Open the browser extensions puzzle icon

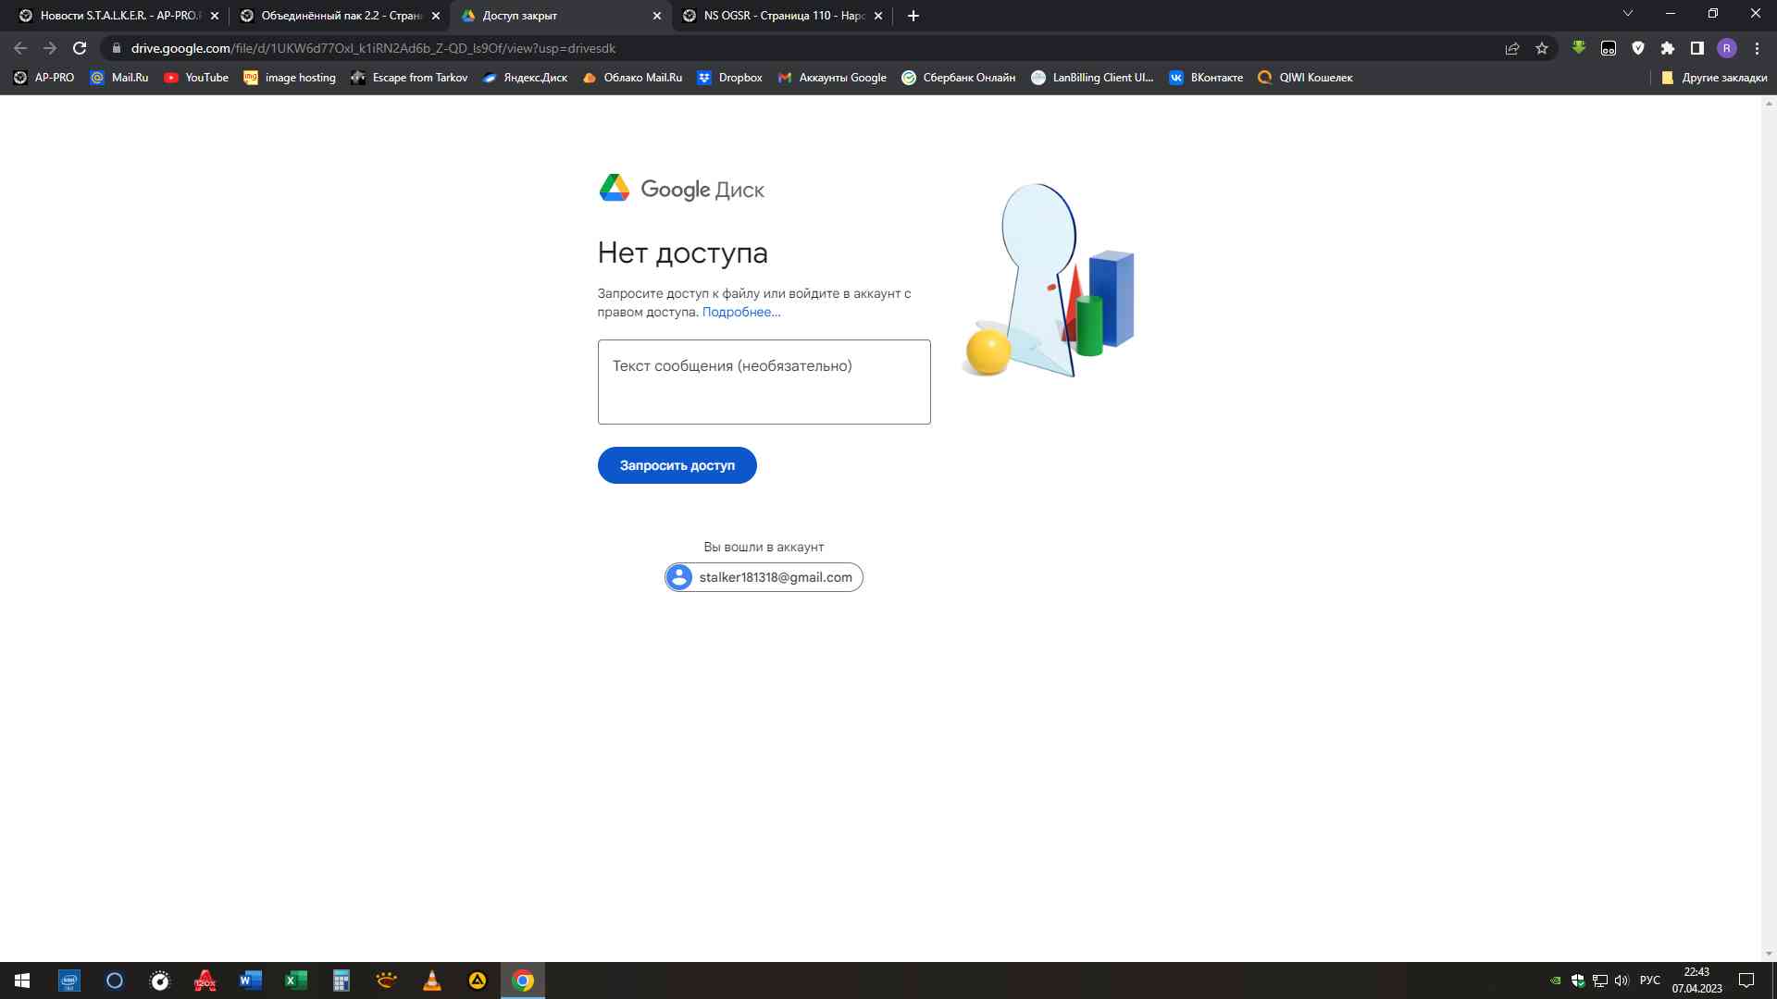tap(1667, 48)
